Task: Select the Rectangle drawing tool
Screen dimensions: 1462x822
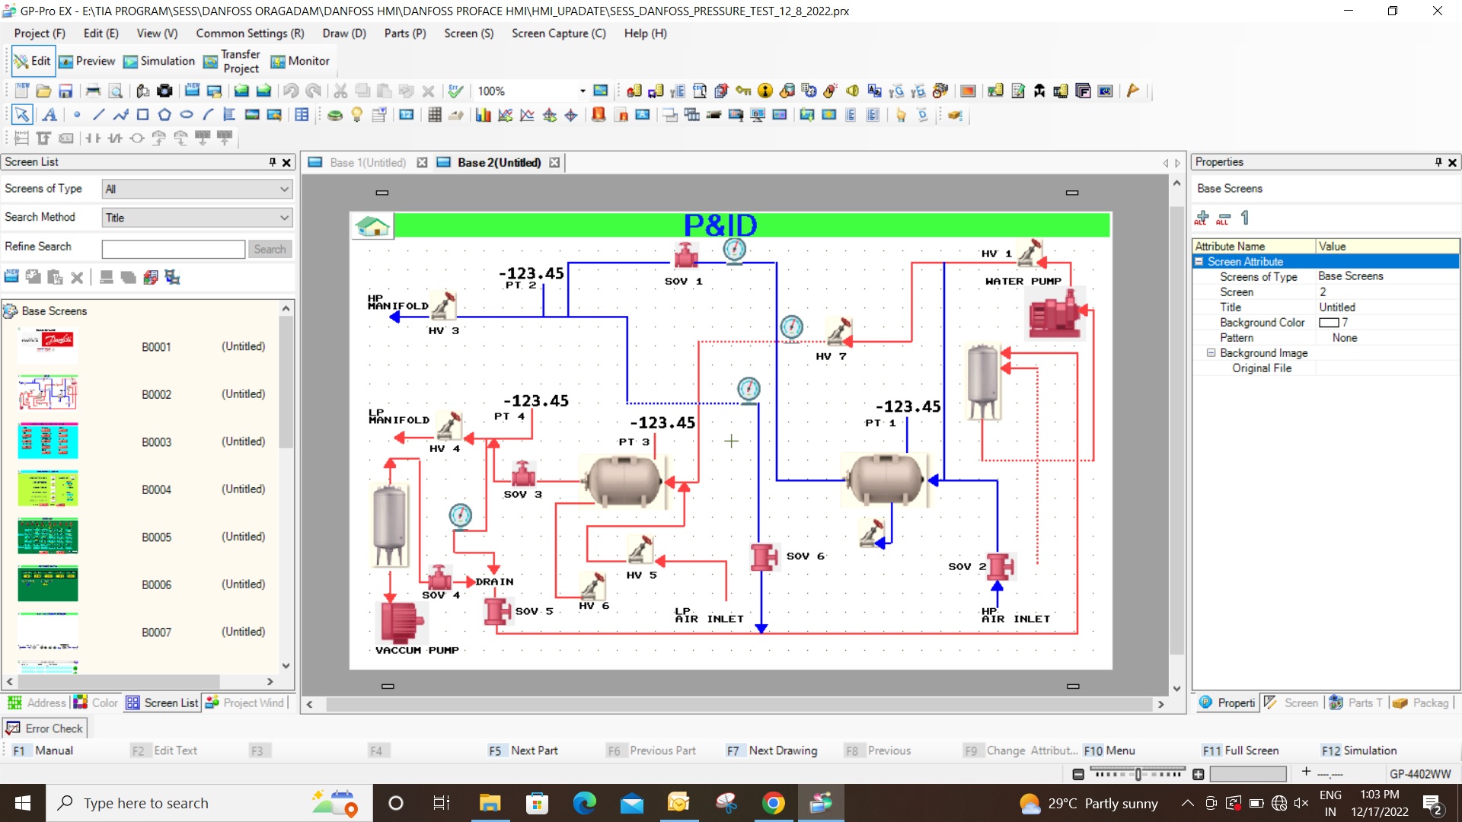Action: pyautogui.click(x=142, y=115)
